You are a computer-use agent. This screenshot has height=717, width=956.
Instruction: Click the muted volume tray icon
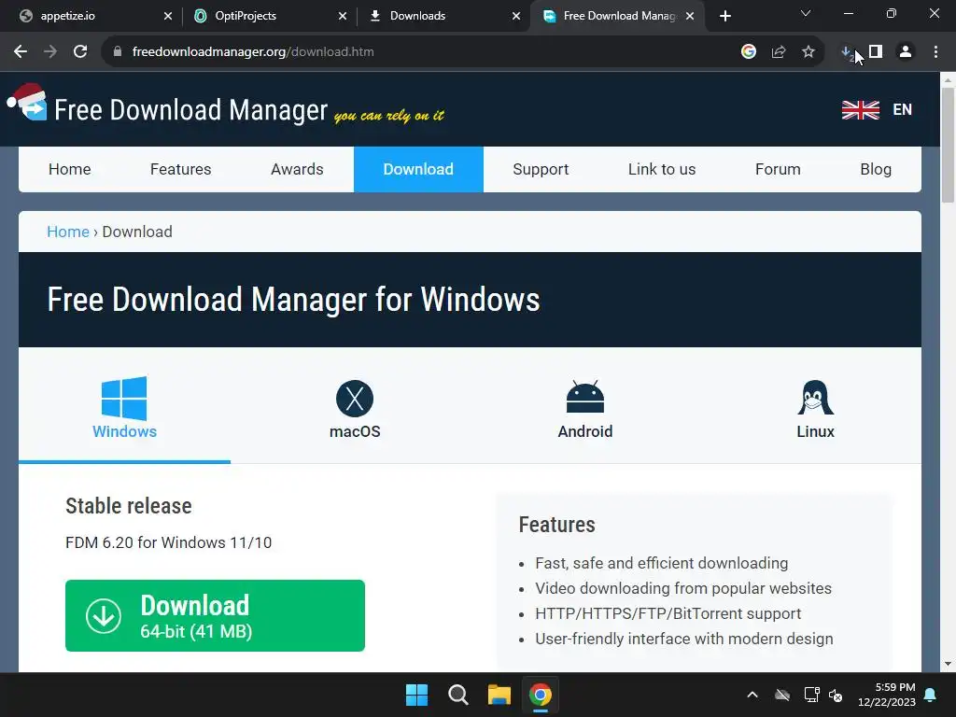coord(836,695)
